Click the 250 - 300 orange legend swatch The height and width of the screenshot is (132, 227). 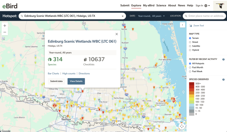pyautogui.click(x=191, y=93)
